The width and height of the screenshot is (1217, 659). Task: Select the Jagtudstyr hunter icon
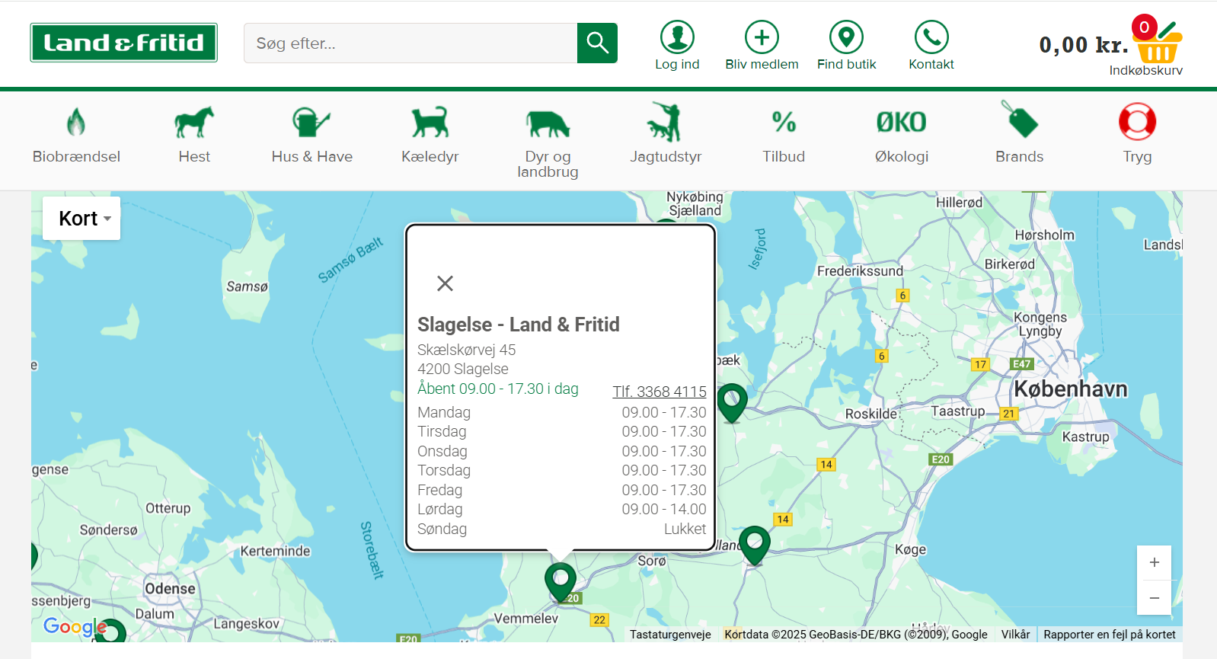[666, 122]
